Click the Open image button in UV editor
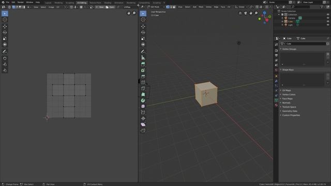The height and width of the screenshot is (186, 331). (x=110, y=7)
